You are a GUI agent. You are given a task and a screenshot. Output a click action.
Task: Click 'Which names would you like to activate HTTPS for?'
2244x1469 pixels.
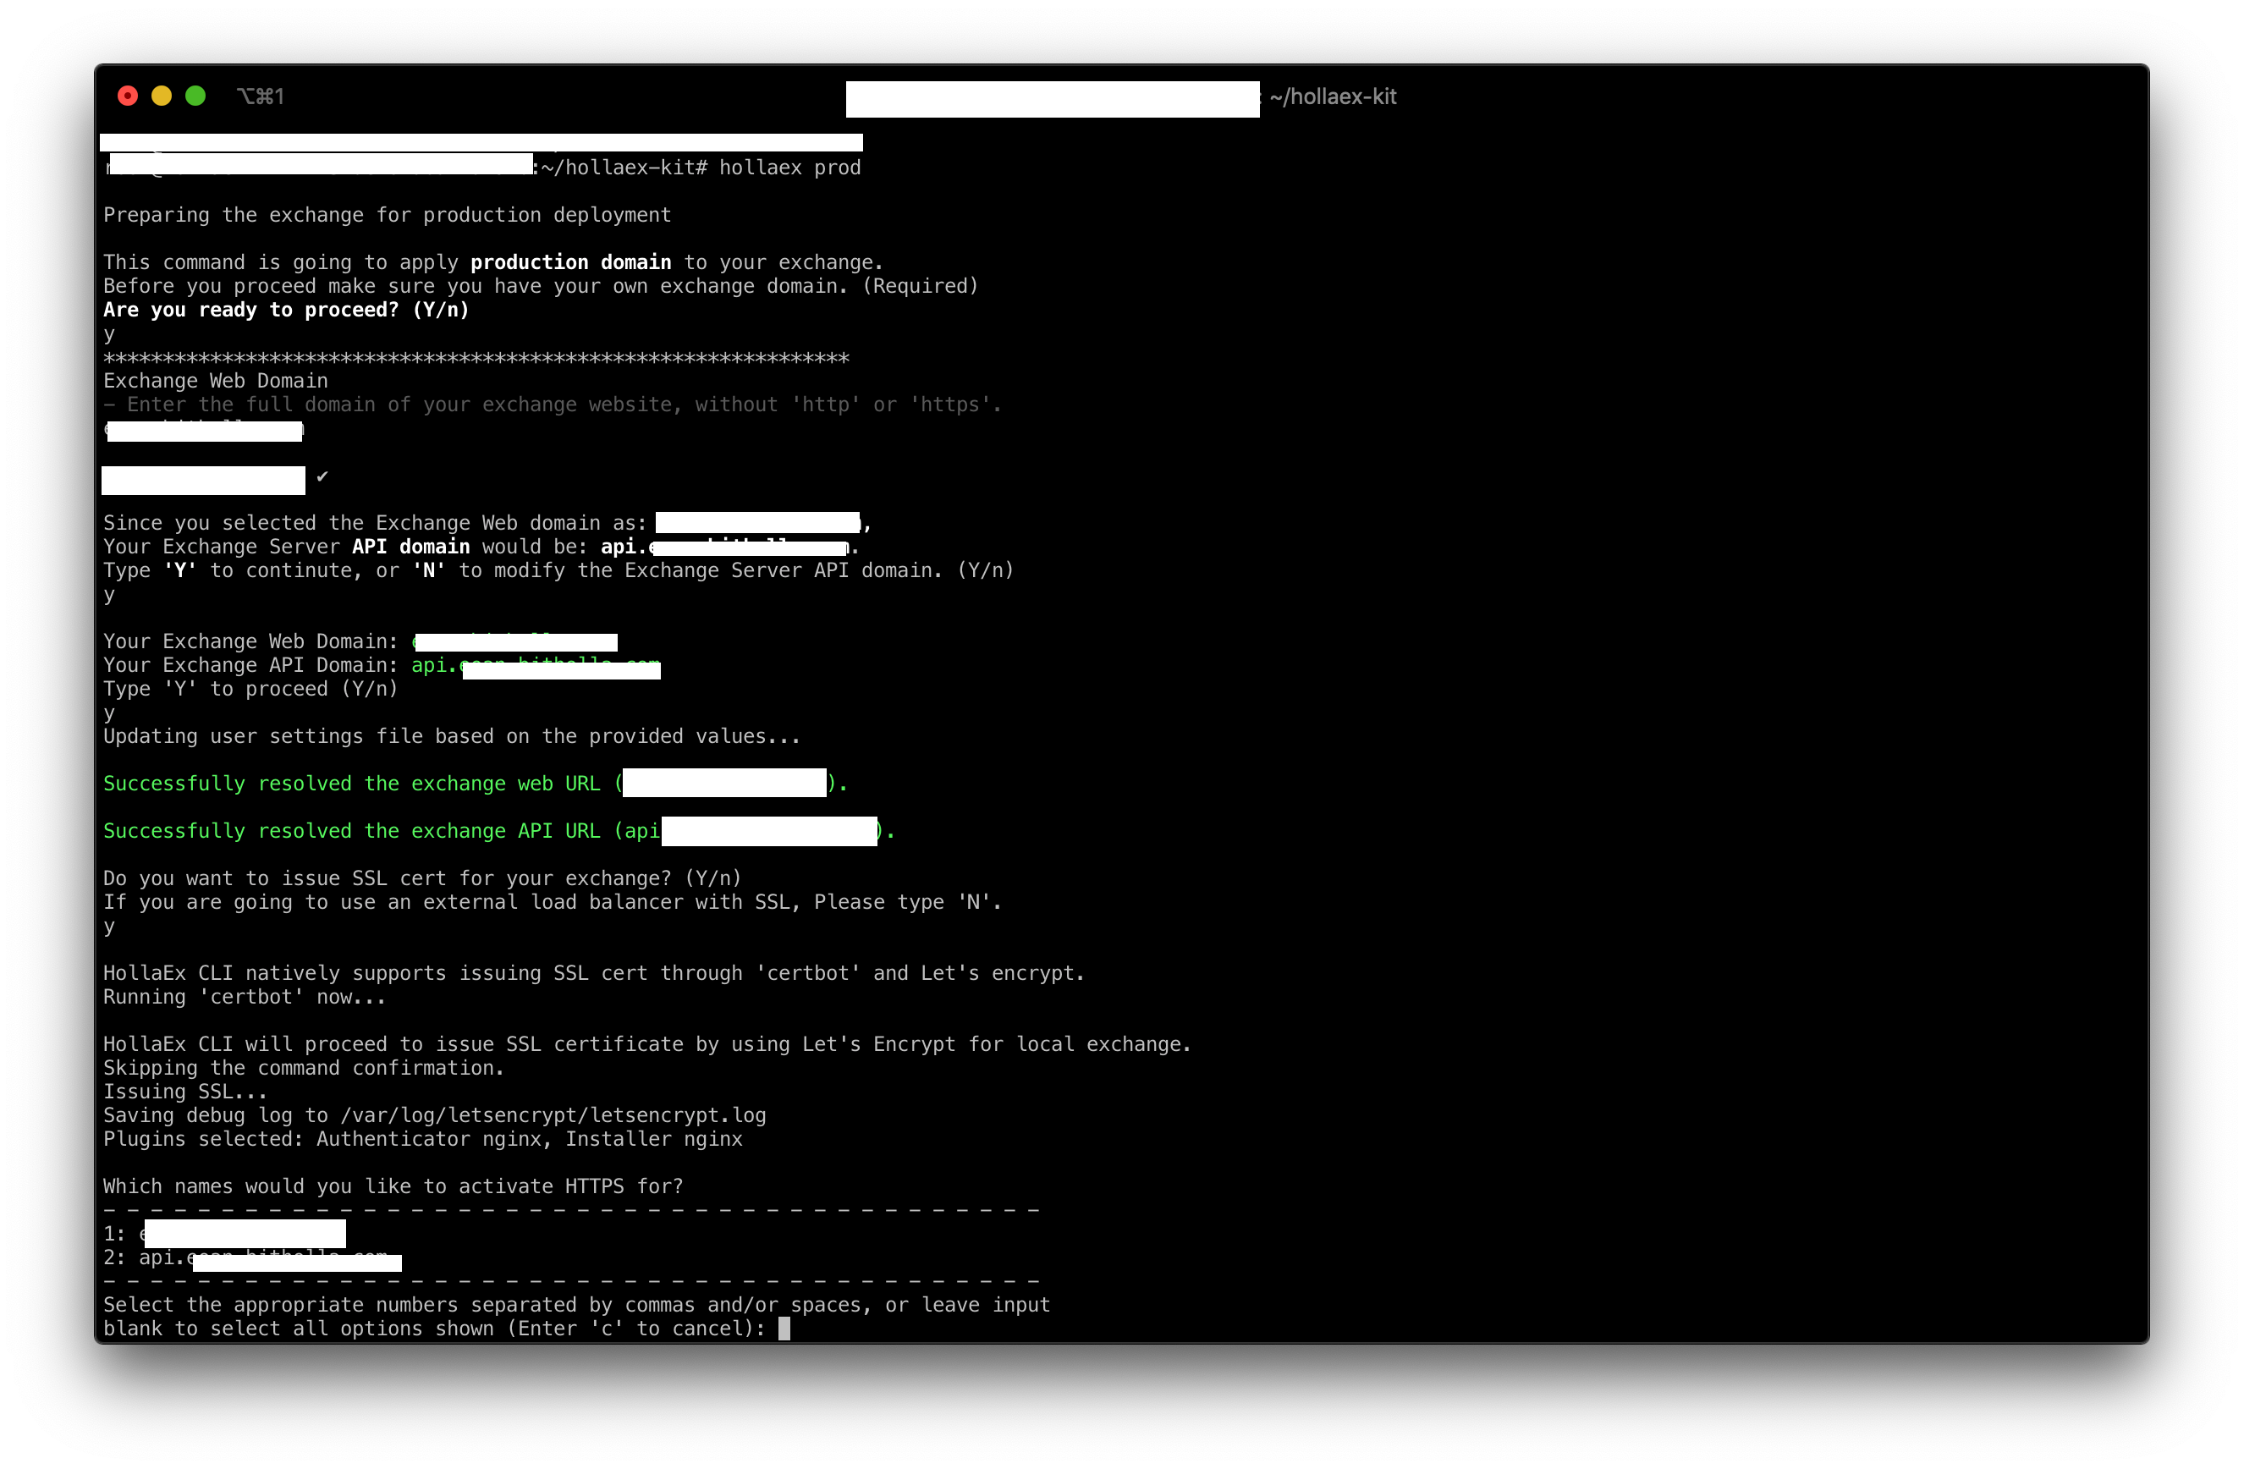pyautogui.click(x=393, y=1187)
